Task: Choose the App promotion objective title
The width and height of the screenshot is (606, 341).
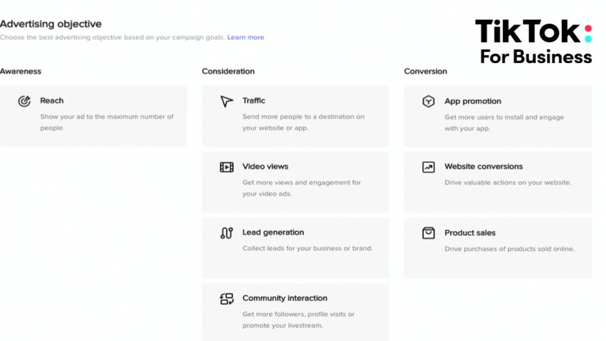Action: click(x=473, y=101)
